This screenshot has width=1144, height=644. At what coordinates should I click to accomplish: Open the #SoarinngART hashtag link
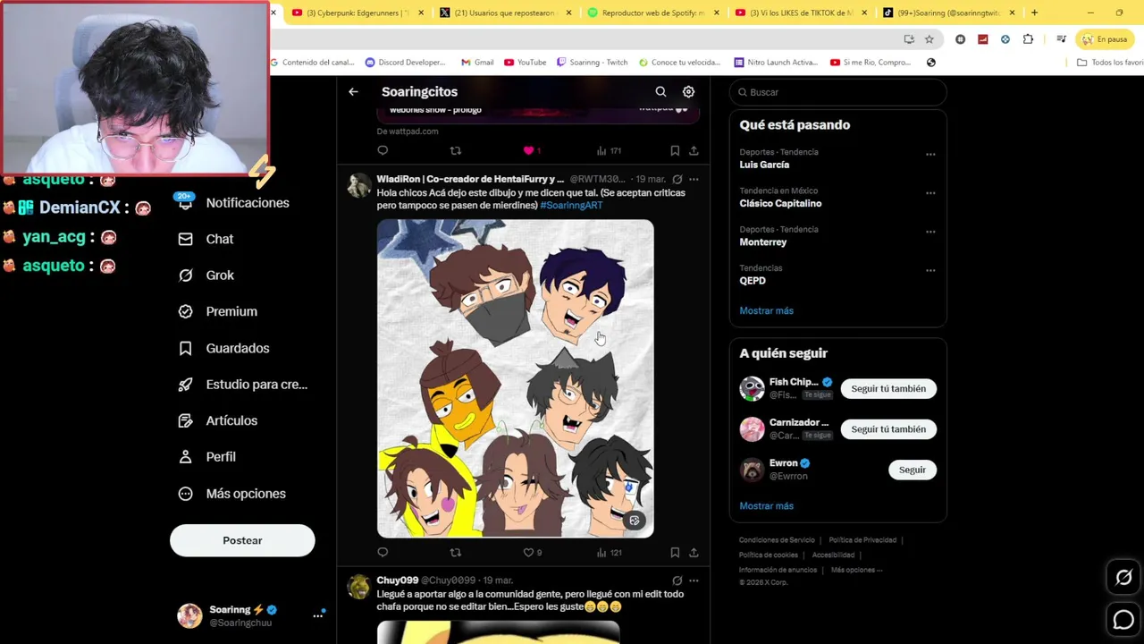click(571, 206)
